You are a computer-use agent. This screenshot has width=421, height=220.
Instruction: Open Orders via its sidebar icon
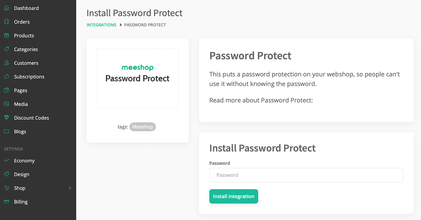[x=7, y=22]
